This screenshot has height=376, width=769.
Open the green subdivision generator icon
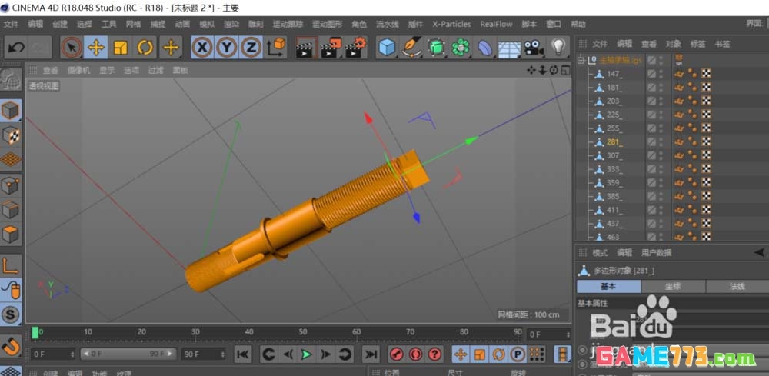pyautogui.click(x=436, y=48)
